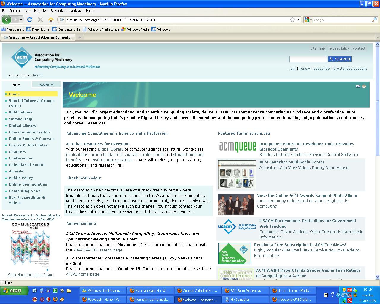Image resolution: width=380 pixels, height=304 pixels.
Task: Open the Mest besøkt bookmark folder
Action: 13,29
